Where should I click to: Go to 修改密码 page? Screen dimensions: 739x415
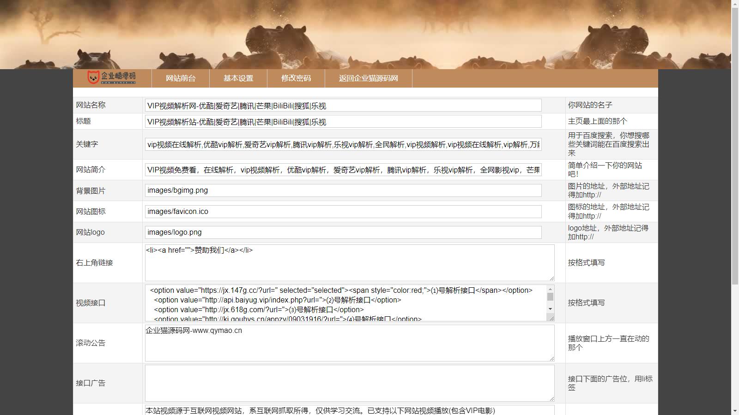296,78
